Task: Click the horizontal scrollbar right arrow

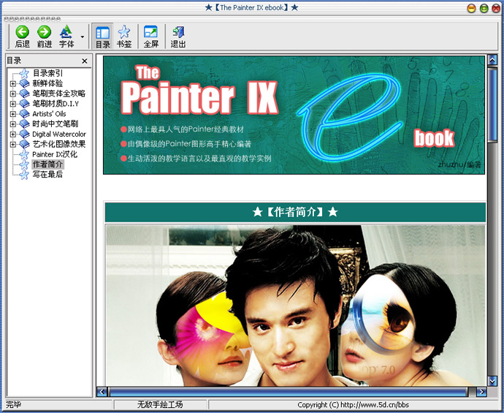Action: pos(481,392)
